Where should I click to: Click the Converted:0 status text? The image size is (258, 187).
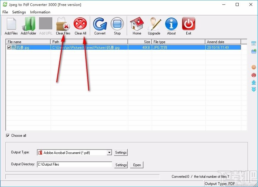[x=180, y=177]
